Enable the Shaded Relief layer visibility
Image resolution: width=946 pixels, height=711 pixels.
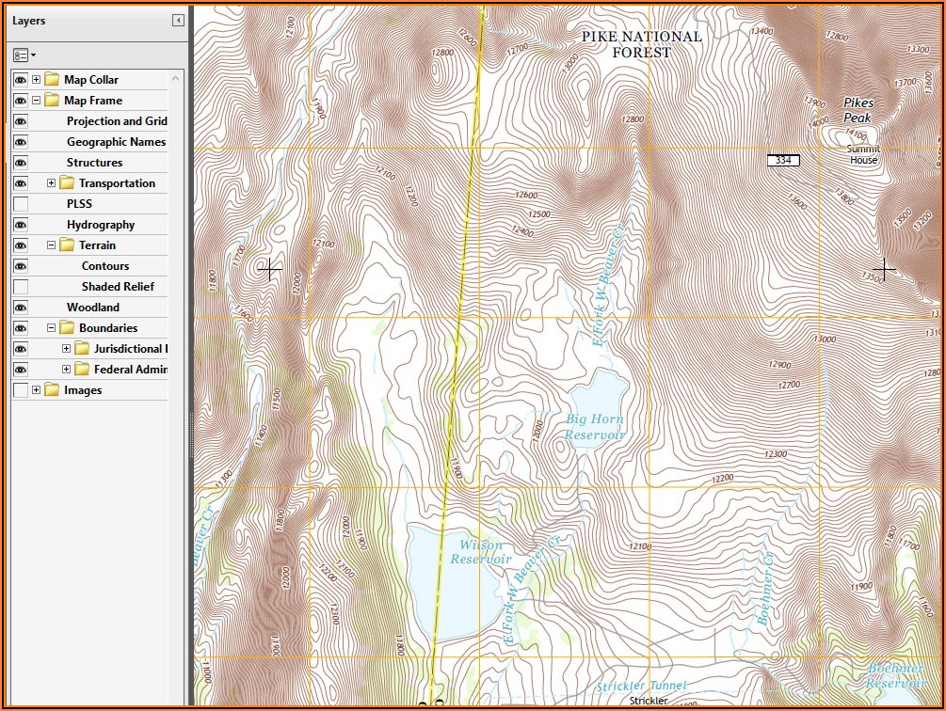pyautogui.click(x=21, y=287)
